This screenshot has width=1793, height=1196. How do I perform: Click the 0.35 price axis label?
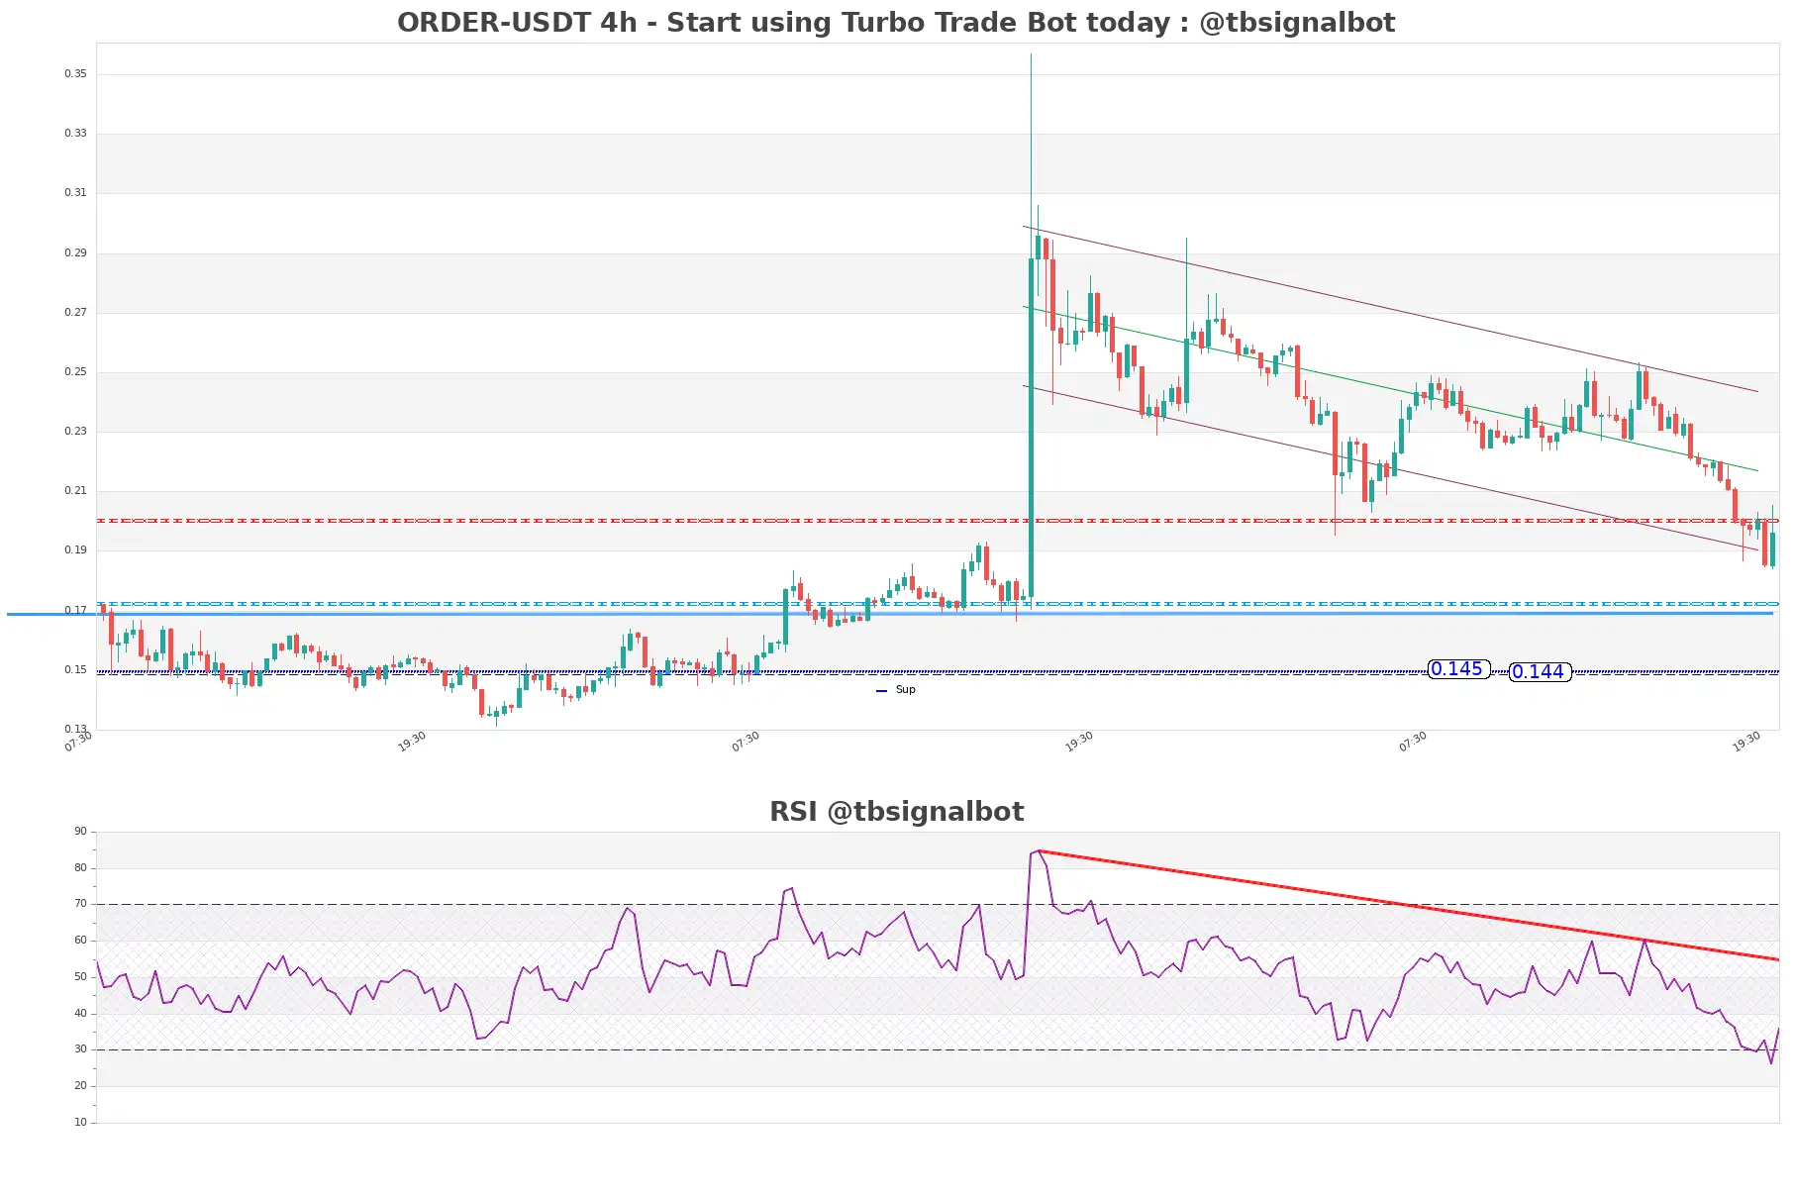coord(75,73)
